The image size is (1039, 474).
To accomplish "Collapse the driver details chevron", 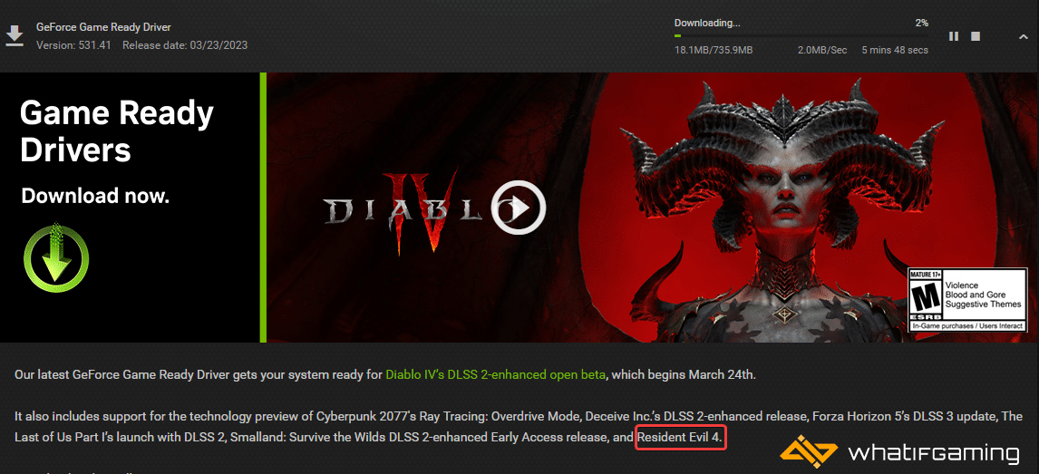I will pyautogui.click(x=1023, y=37).
